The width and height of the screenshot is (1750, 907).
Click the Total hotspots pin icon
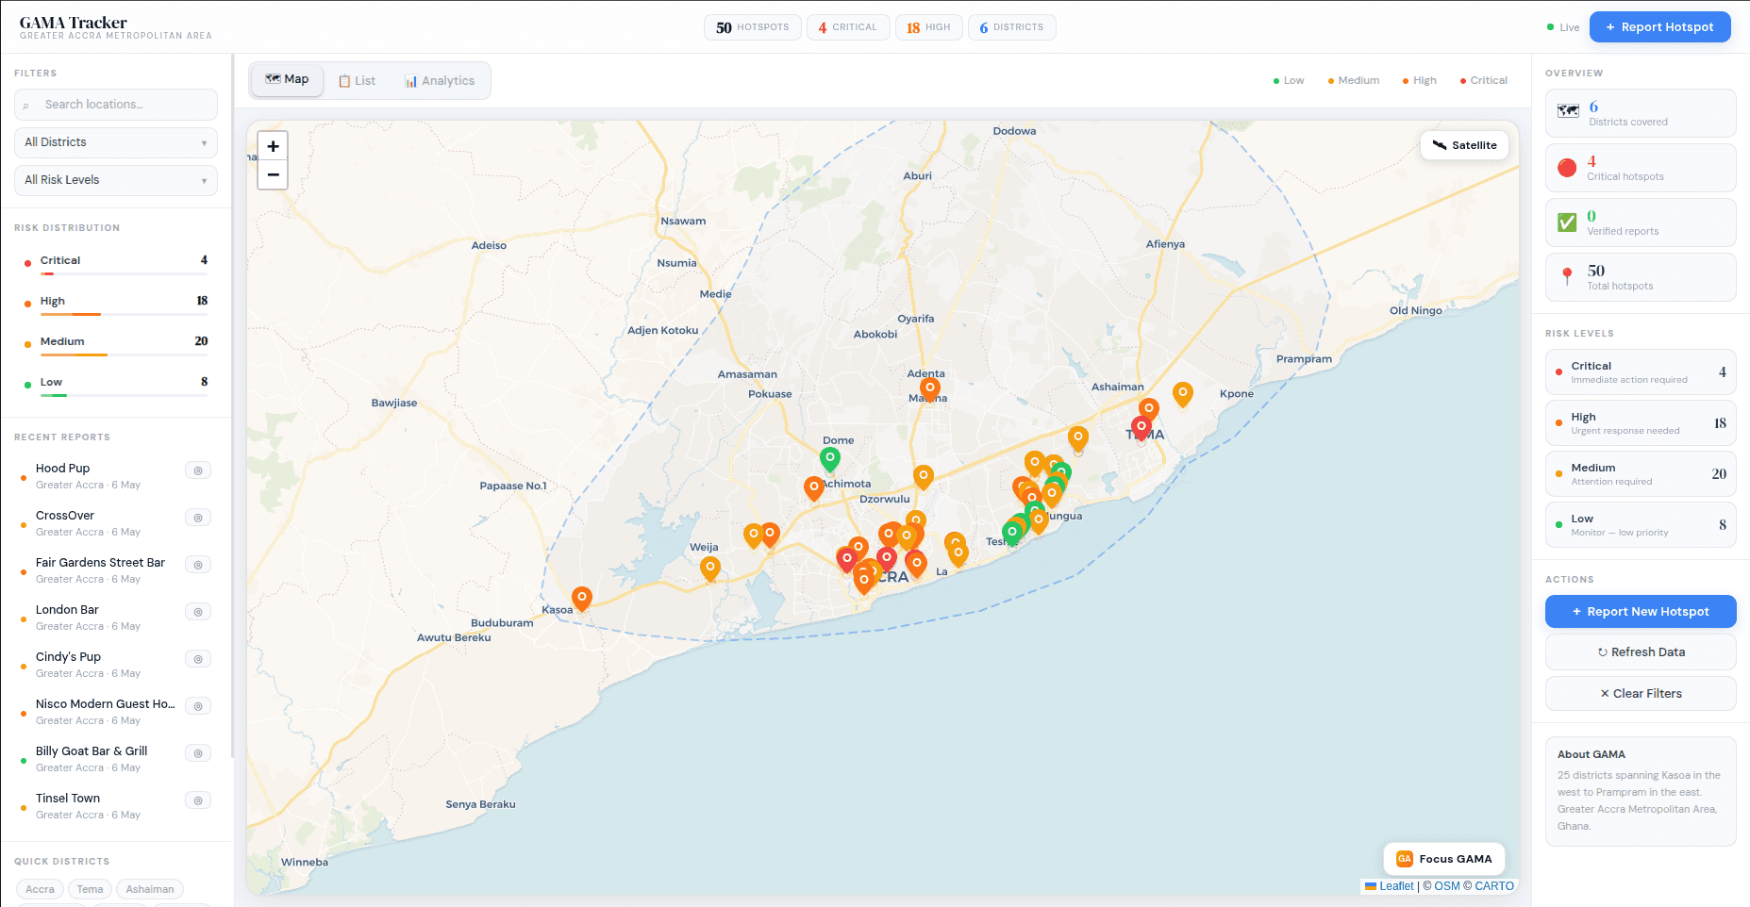1567,277
